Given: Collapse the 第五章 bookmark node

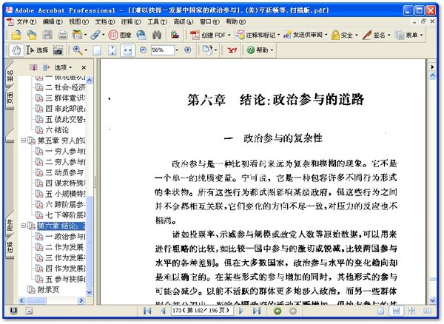Looking at the screenshot, I should 24,140.
